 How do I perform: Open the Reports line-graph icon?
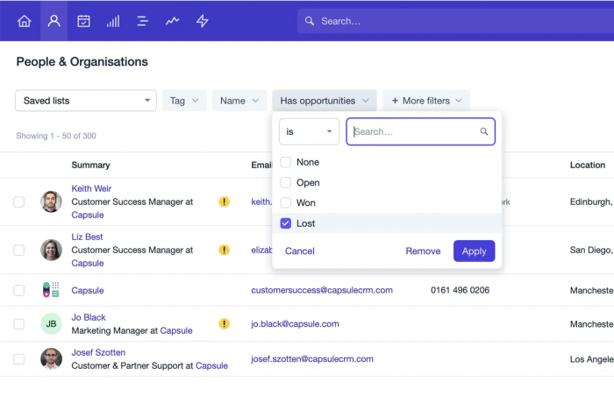pyautogui.click(x=172, y=21)
